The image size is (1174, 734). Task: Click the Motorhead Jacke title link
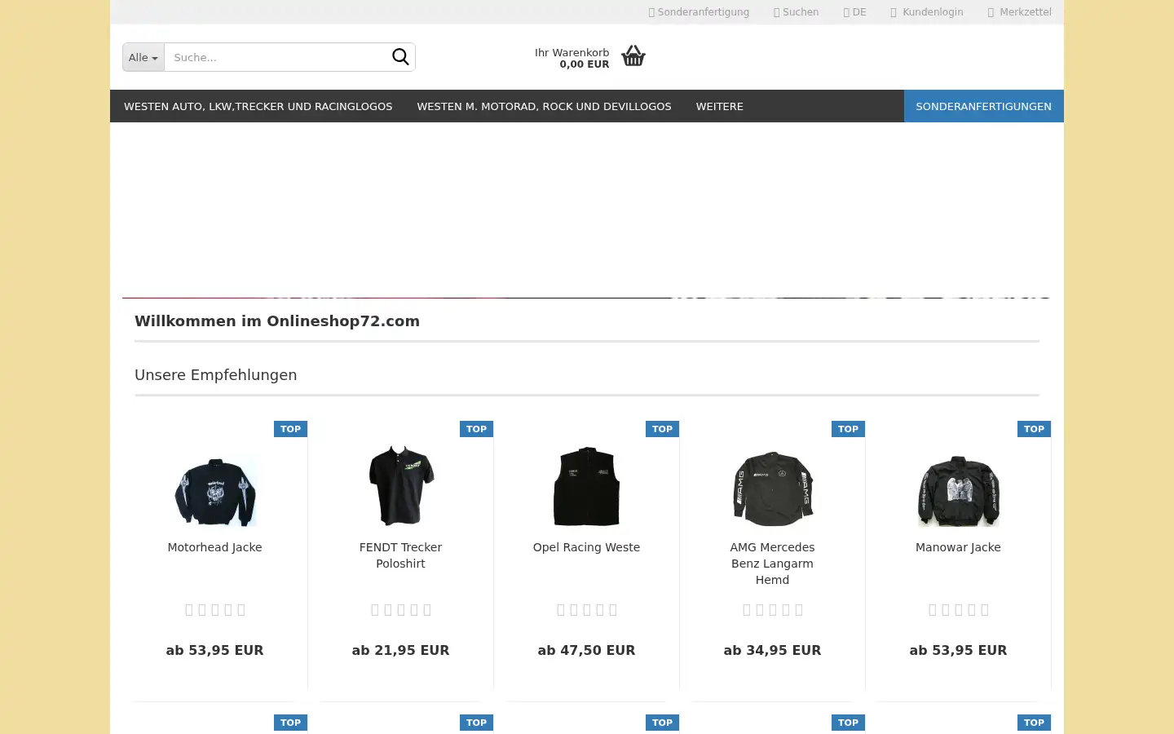click(214, 547)
